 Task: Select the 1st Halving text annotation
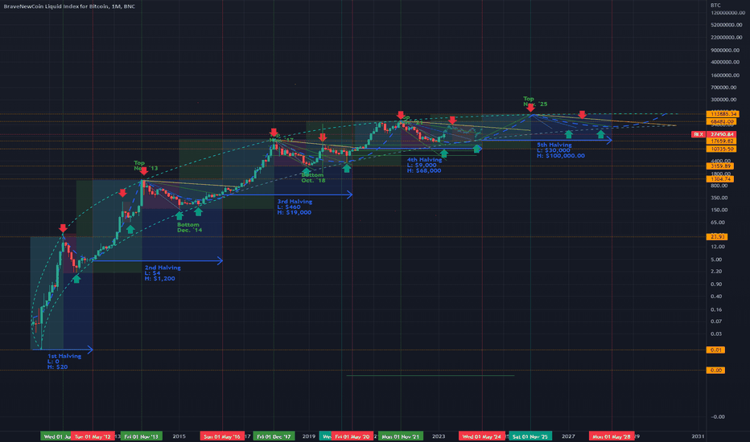pyautogui.click(x=64, y=362)
